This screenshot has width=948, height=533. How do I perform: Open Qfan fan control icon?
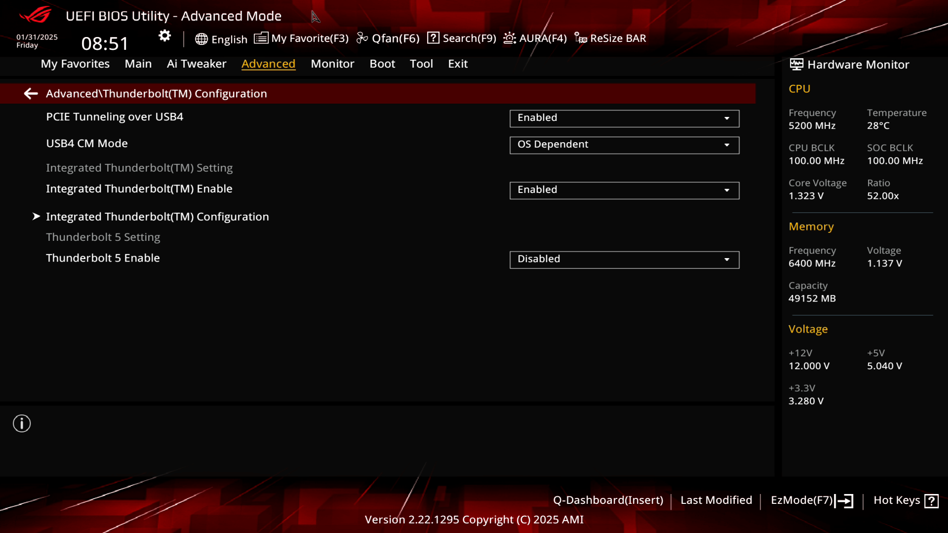(x=362, y=38)
